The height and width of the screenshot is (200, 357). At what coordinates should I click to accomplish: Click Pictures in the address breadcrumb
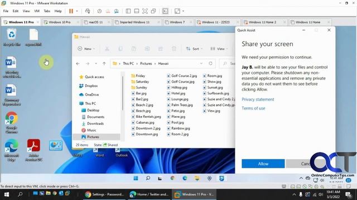click(146, 63)
